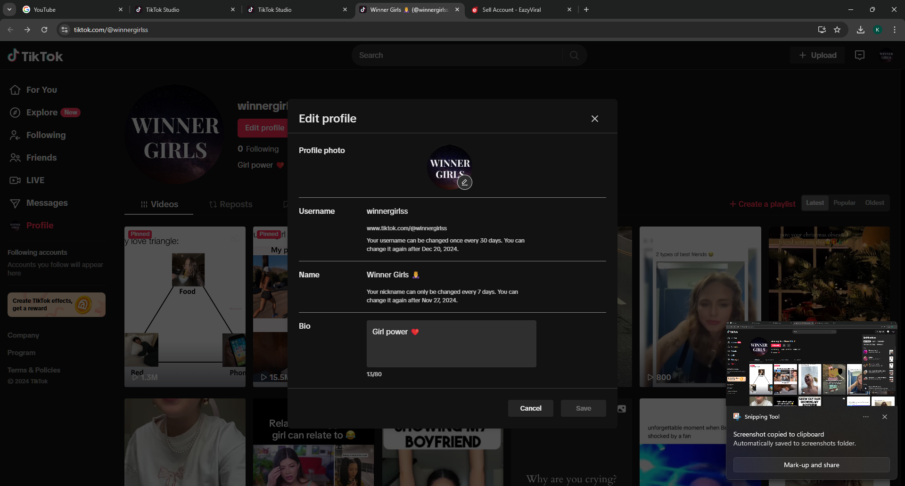Viewport: 905px width, 486px height.
Task: Open the unforgettable moment video thumbnail
Action: (x=683, y=442)
